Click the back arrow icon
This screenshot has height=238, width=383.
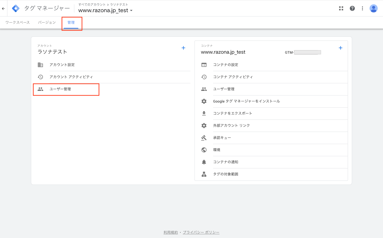click(x=3, y=8)
